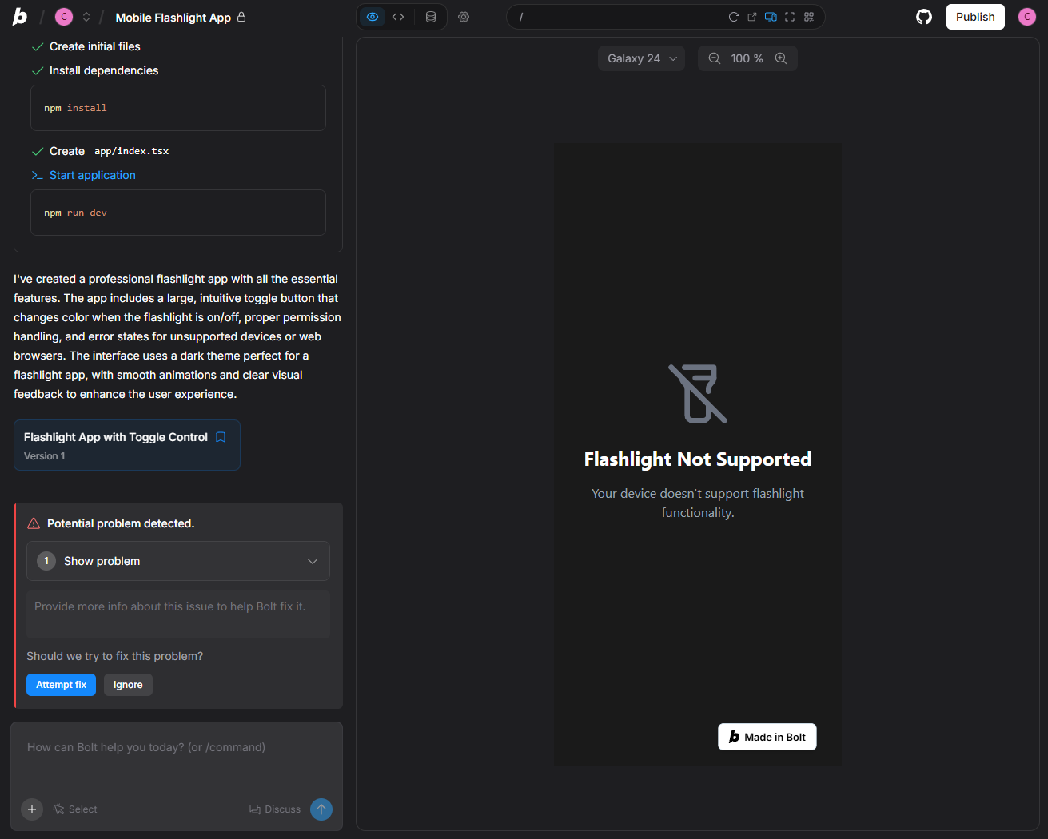Show the QR code for the preview
The height and width of the screenshot is (839, 1048).
point(808,16)
